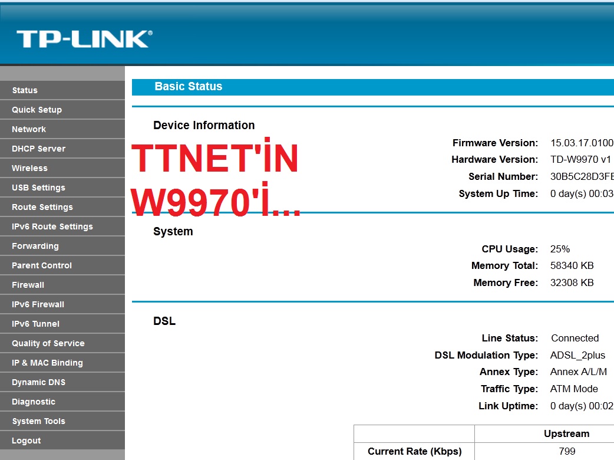
Task: Click the DSL section heading
Action: [x=164, y=321]
